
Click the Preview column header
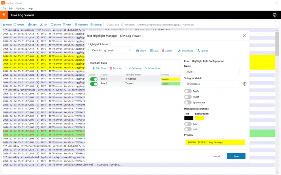tap(171, 74)
